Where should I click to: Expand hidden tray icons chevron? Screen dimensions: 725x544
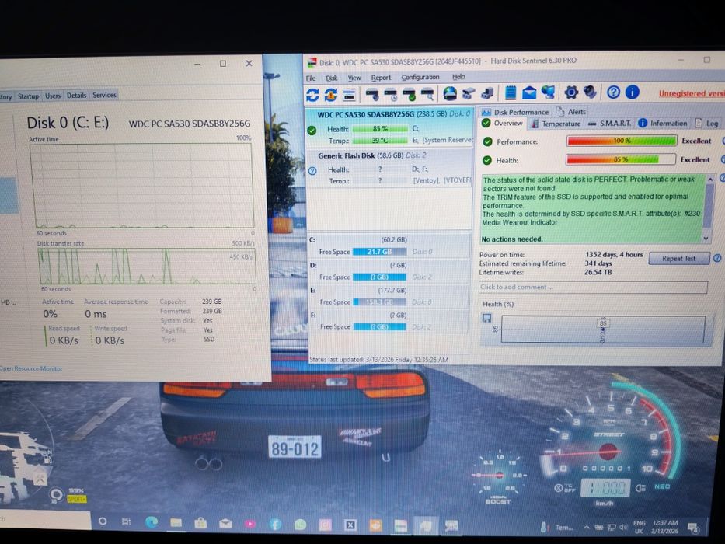pos(587,527)
